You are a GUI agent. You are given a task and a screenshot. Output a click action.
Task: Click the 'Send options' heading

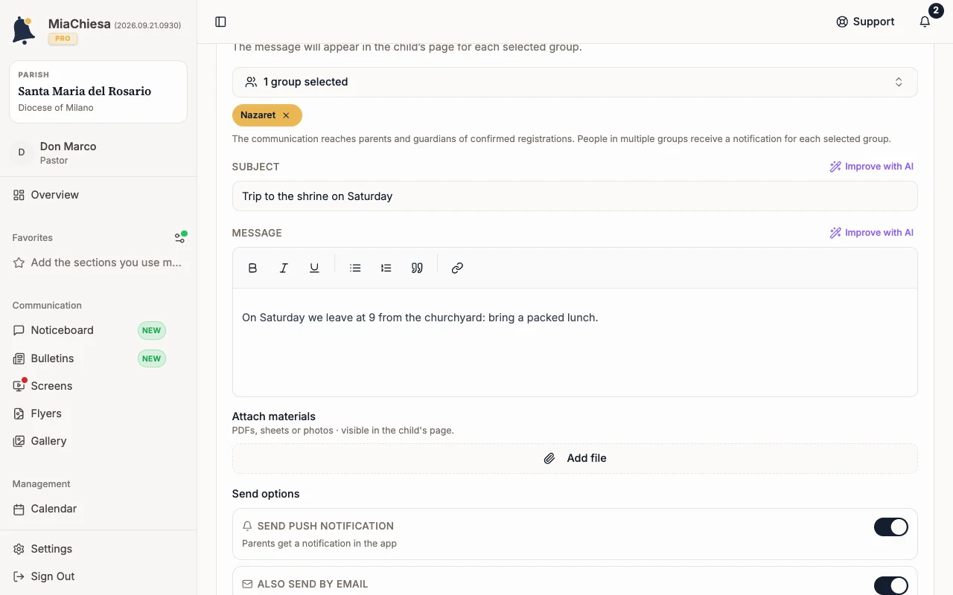point(266,494)
